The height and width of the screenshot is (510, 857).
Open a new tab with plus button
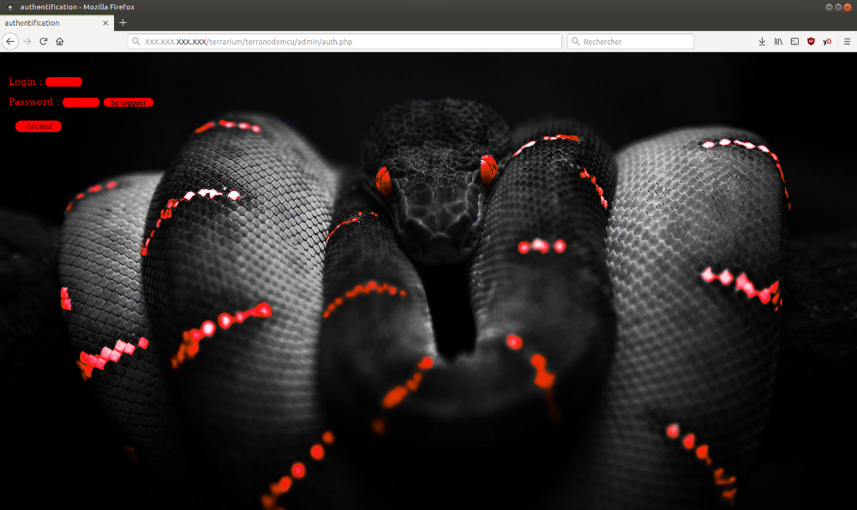[123, 22]
